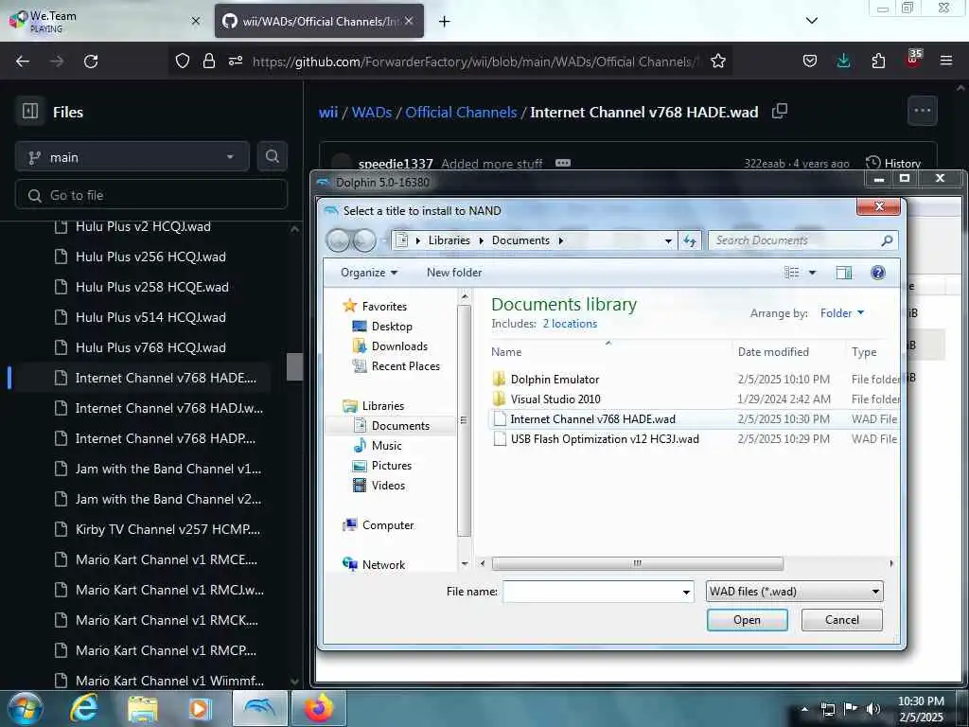
Task: Open the WADs breadcrumb link
Action: [371, 112]
